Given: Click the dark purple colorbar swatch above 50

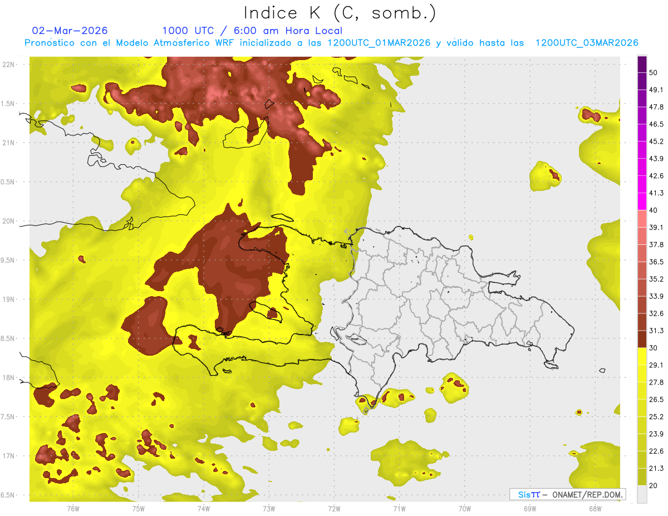Looking at the screenshot, I should [x=642, y=64].
